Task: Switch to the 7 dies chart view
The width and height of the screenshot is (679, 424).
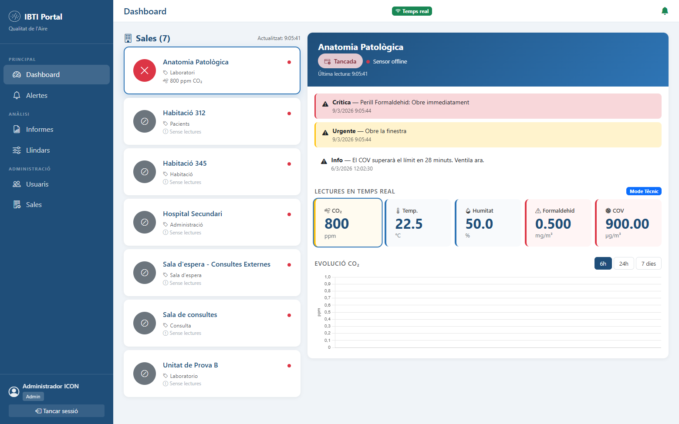Action: [649, 263]
